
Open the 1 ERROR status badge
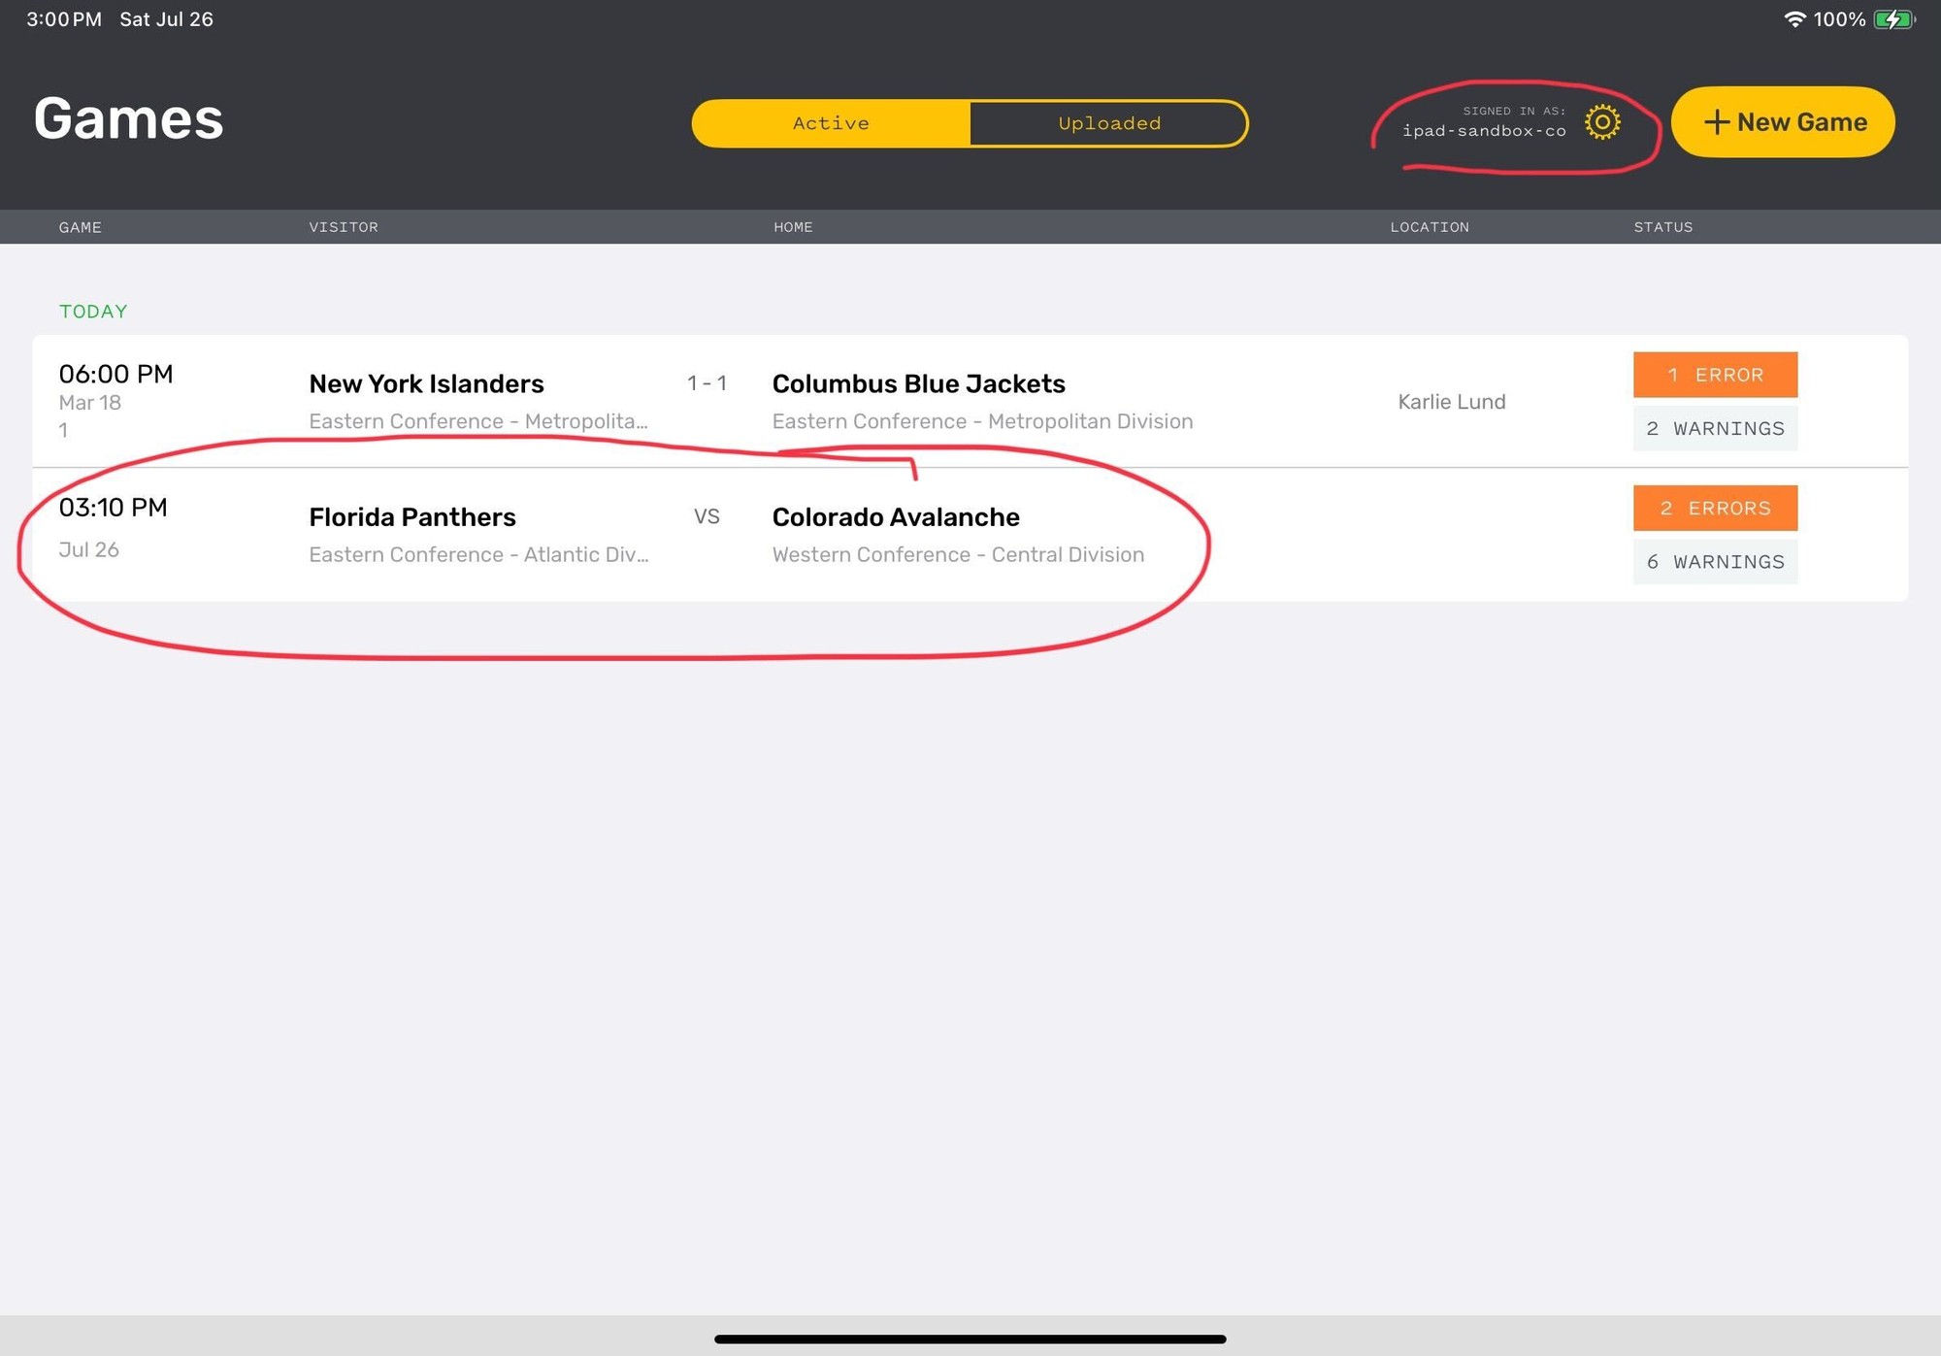click(x=1715, y=375)
